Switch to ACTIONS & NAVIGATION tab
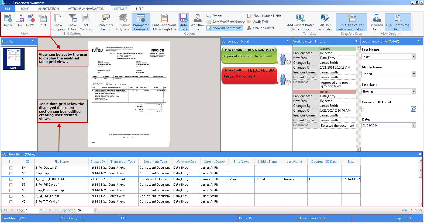This screenshot has width=424, height=223. point(86,9)
